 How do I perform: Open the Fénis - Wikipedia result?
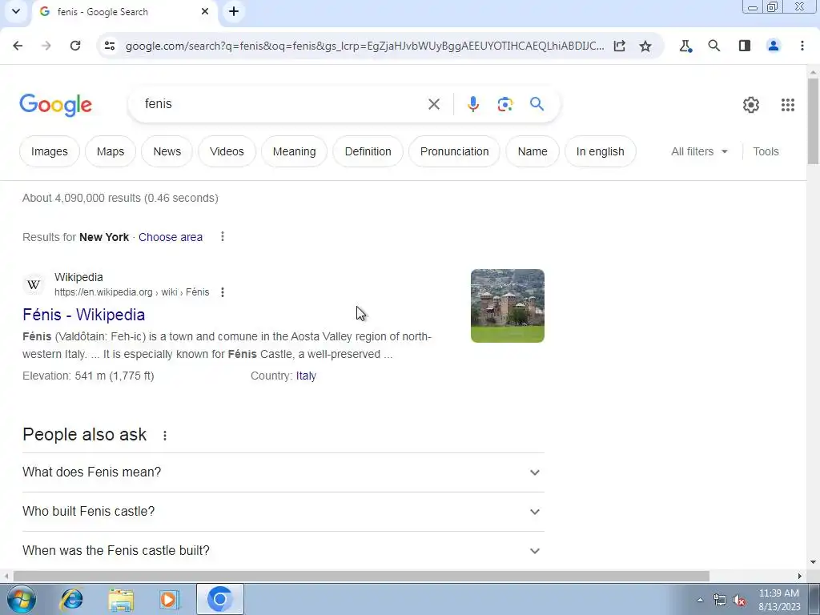coord(83,315)
